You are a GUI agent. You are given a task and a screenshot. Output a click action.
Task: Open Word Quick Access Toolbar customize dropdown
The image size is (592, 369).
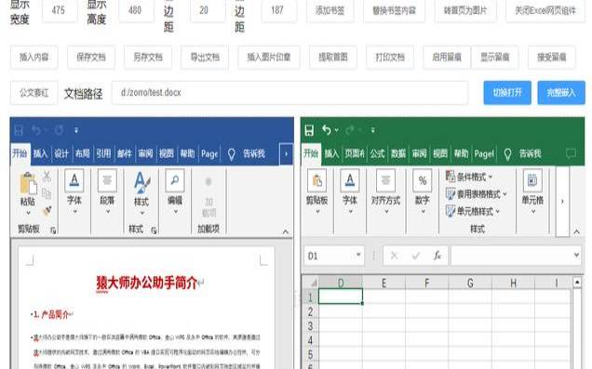tap(76, 130)
